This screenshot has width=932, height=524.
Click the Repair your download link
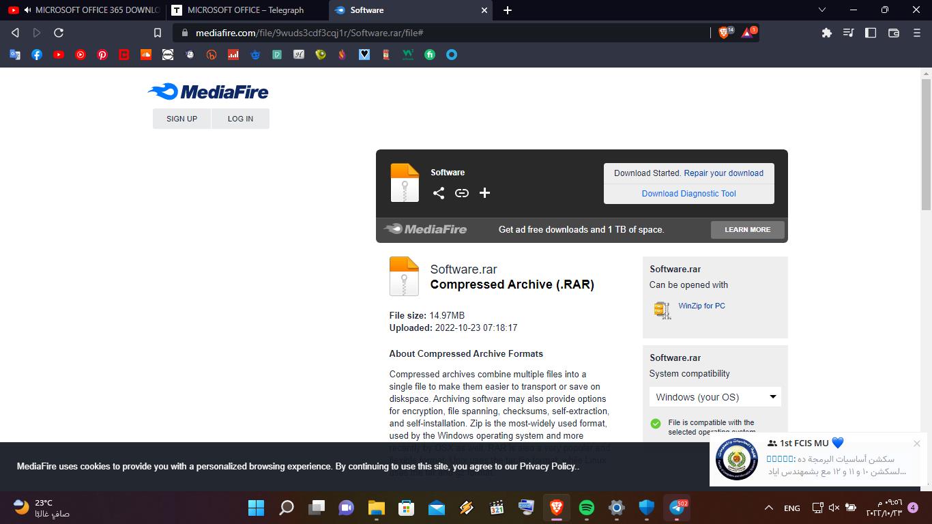click(x=723, y=173)
